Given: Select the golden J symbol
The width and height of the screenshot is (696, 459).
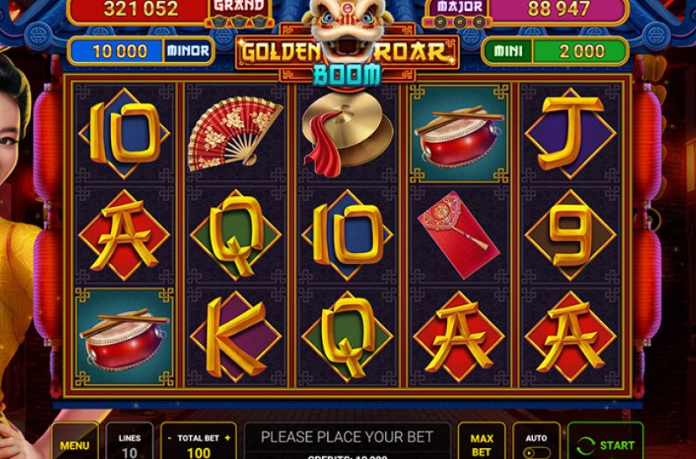Looking at the screenshot, I should tap(570, 134).
